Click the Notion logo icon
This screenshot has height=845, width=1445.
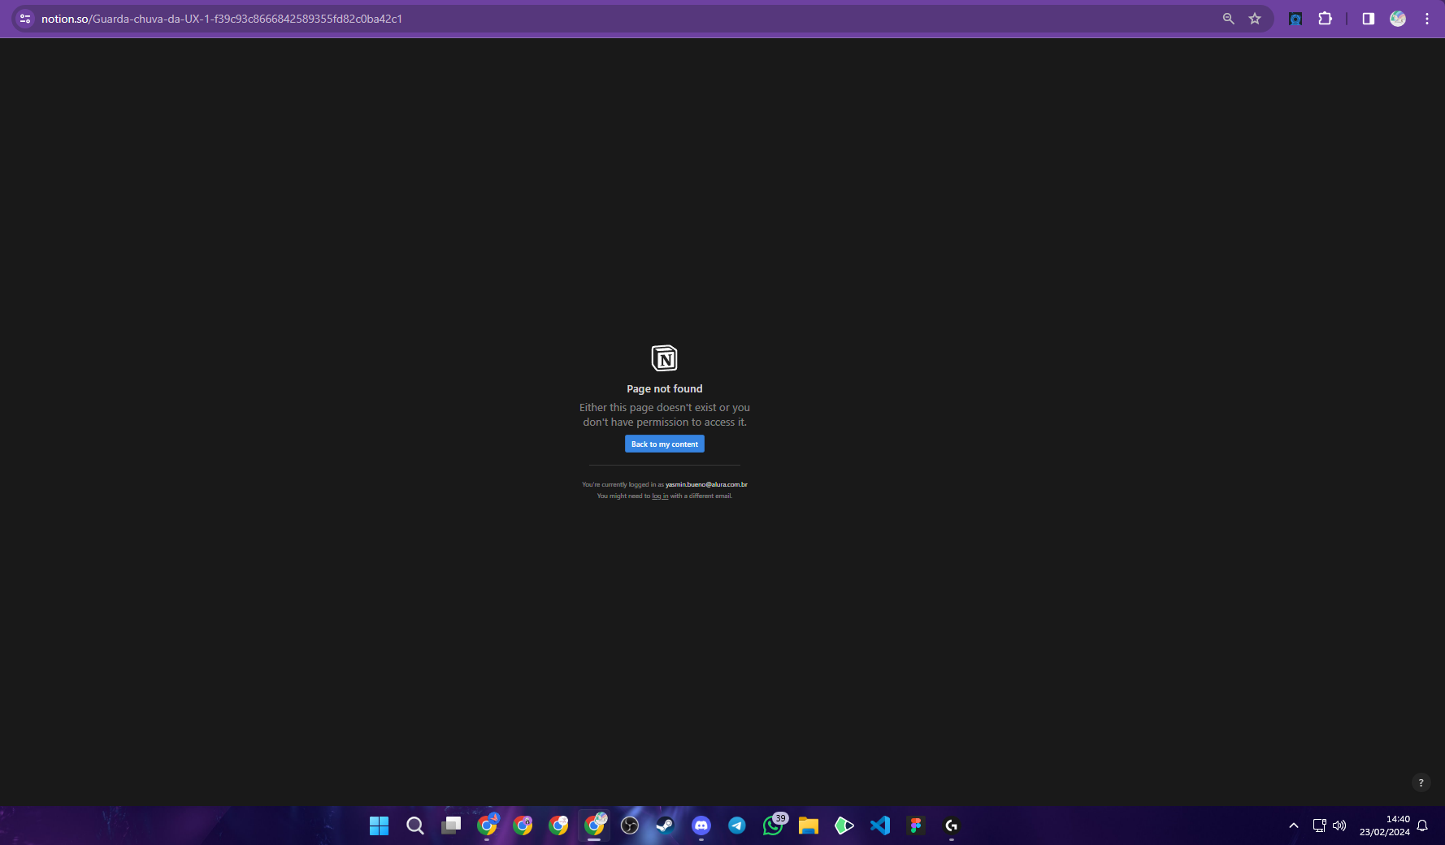click(x=664, y=357)
